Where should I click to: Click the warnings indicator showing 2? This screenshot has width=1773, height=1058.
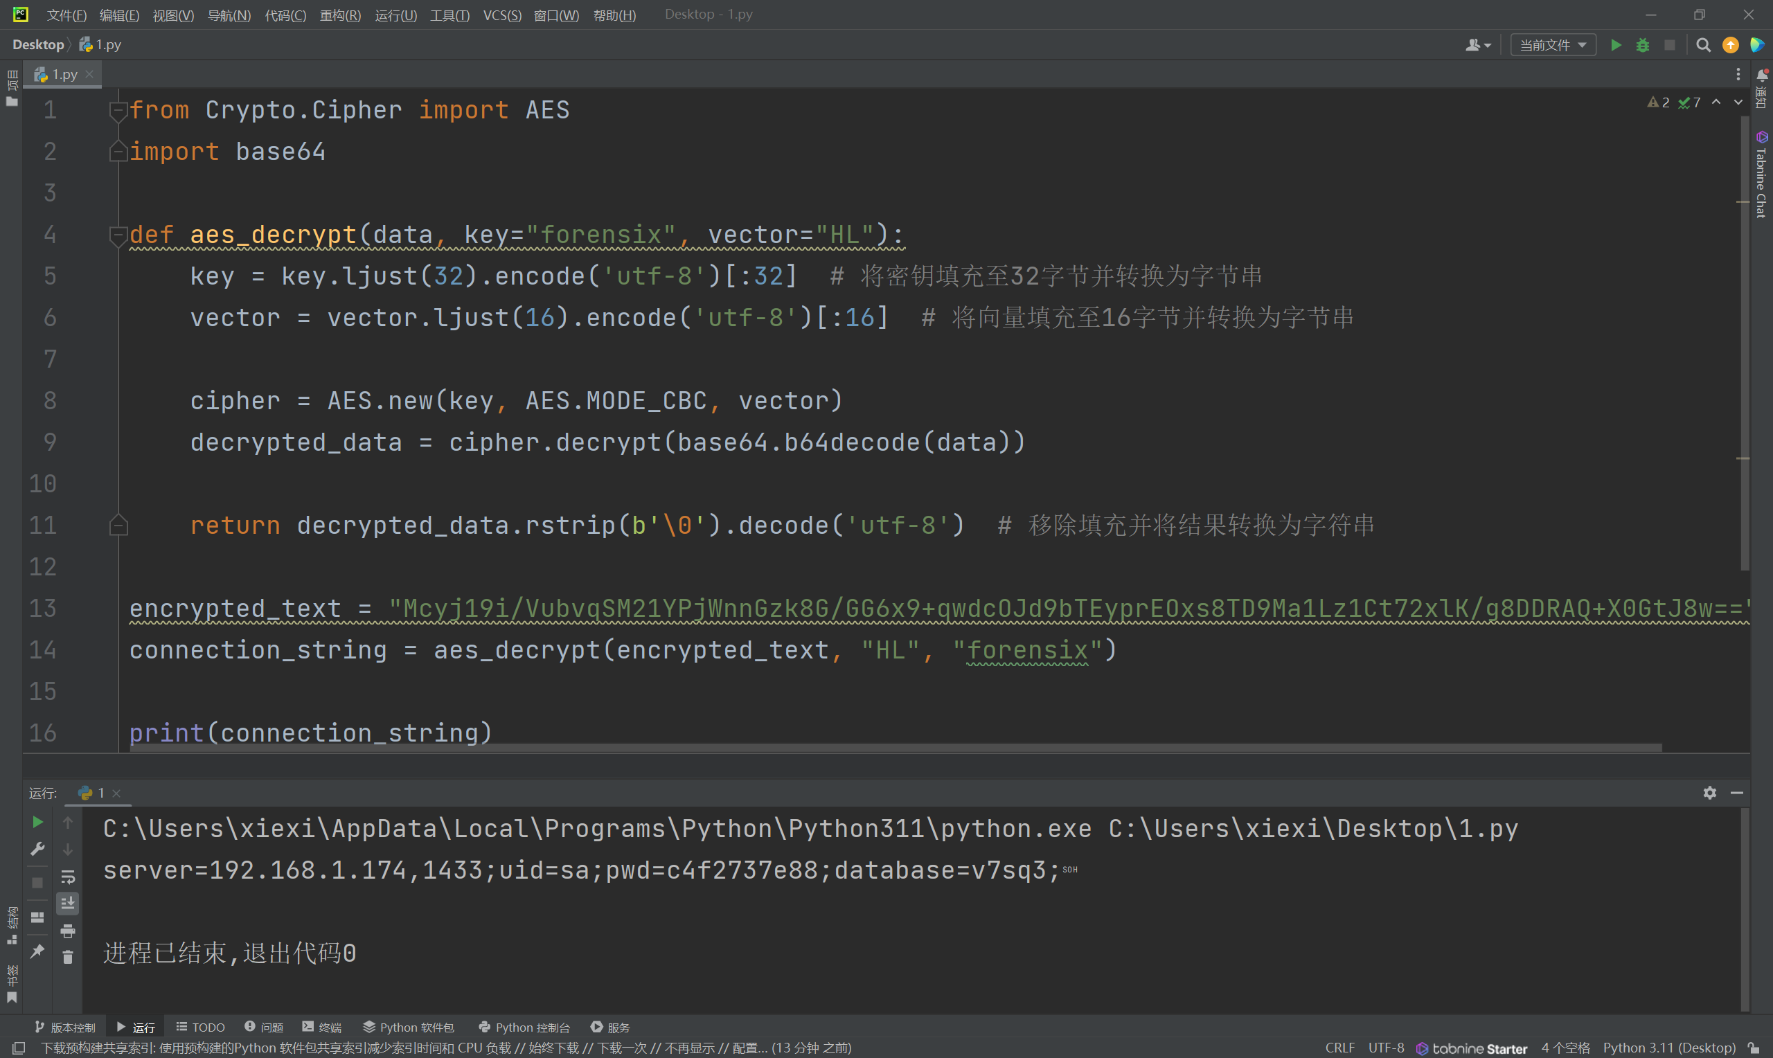[1658, 102]
